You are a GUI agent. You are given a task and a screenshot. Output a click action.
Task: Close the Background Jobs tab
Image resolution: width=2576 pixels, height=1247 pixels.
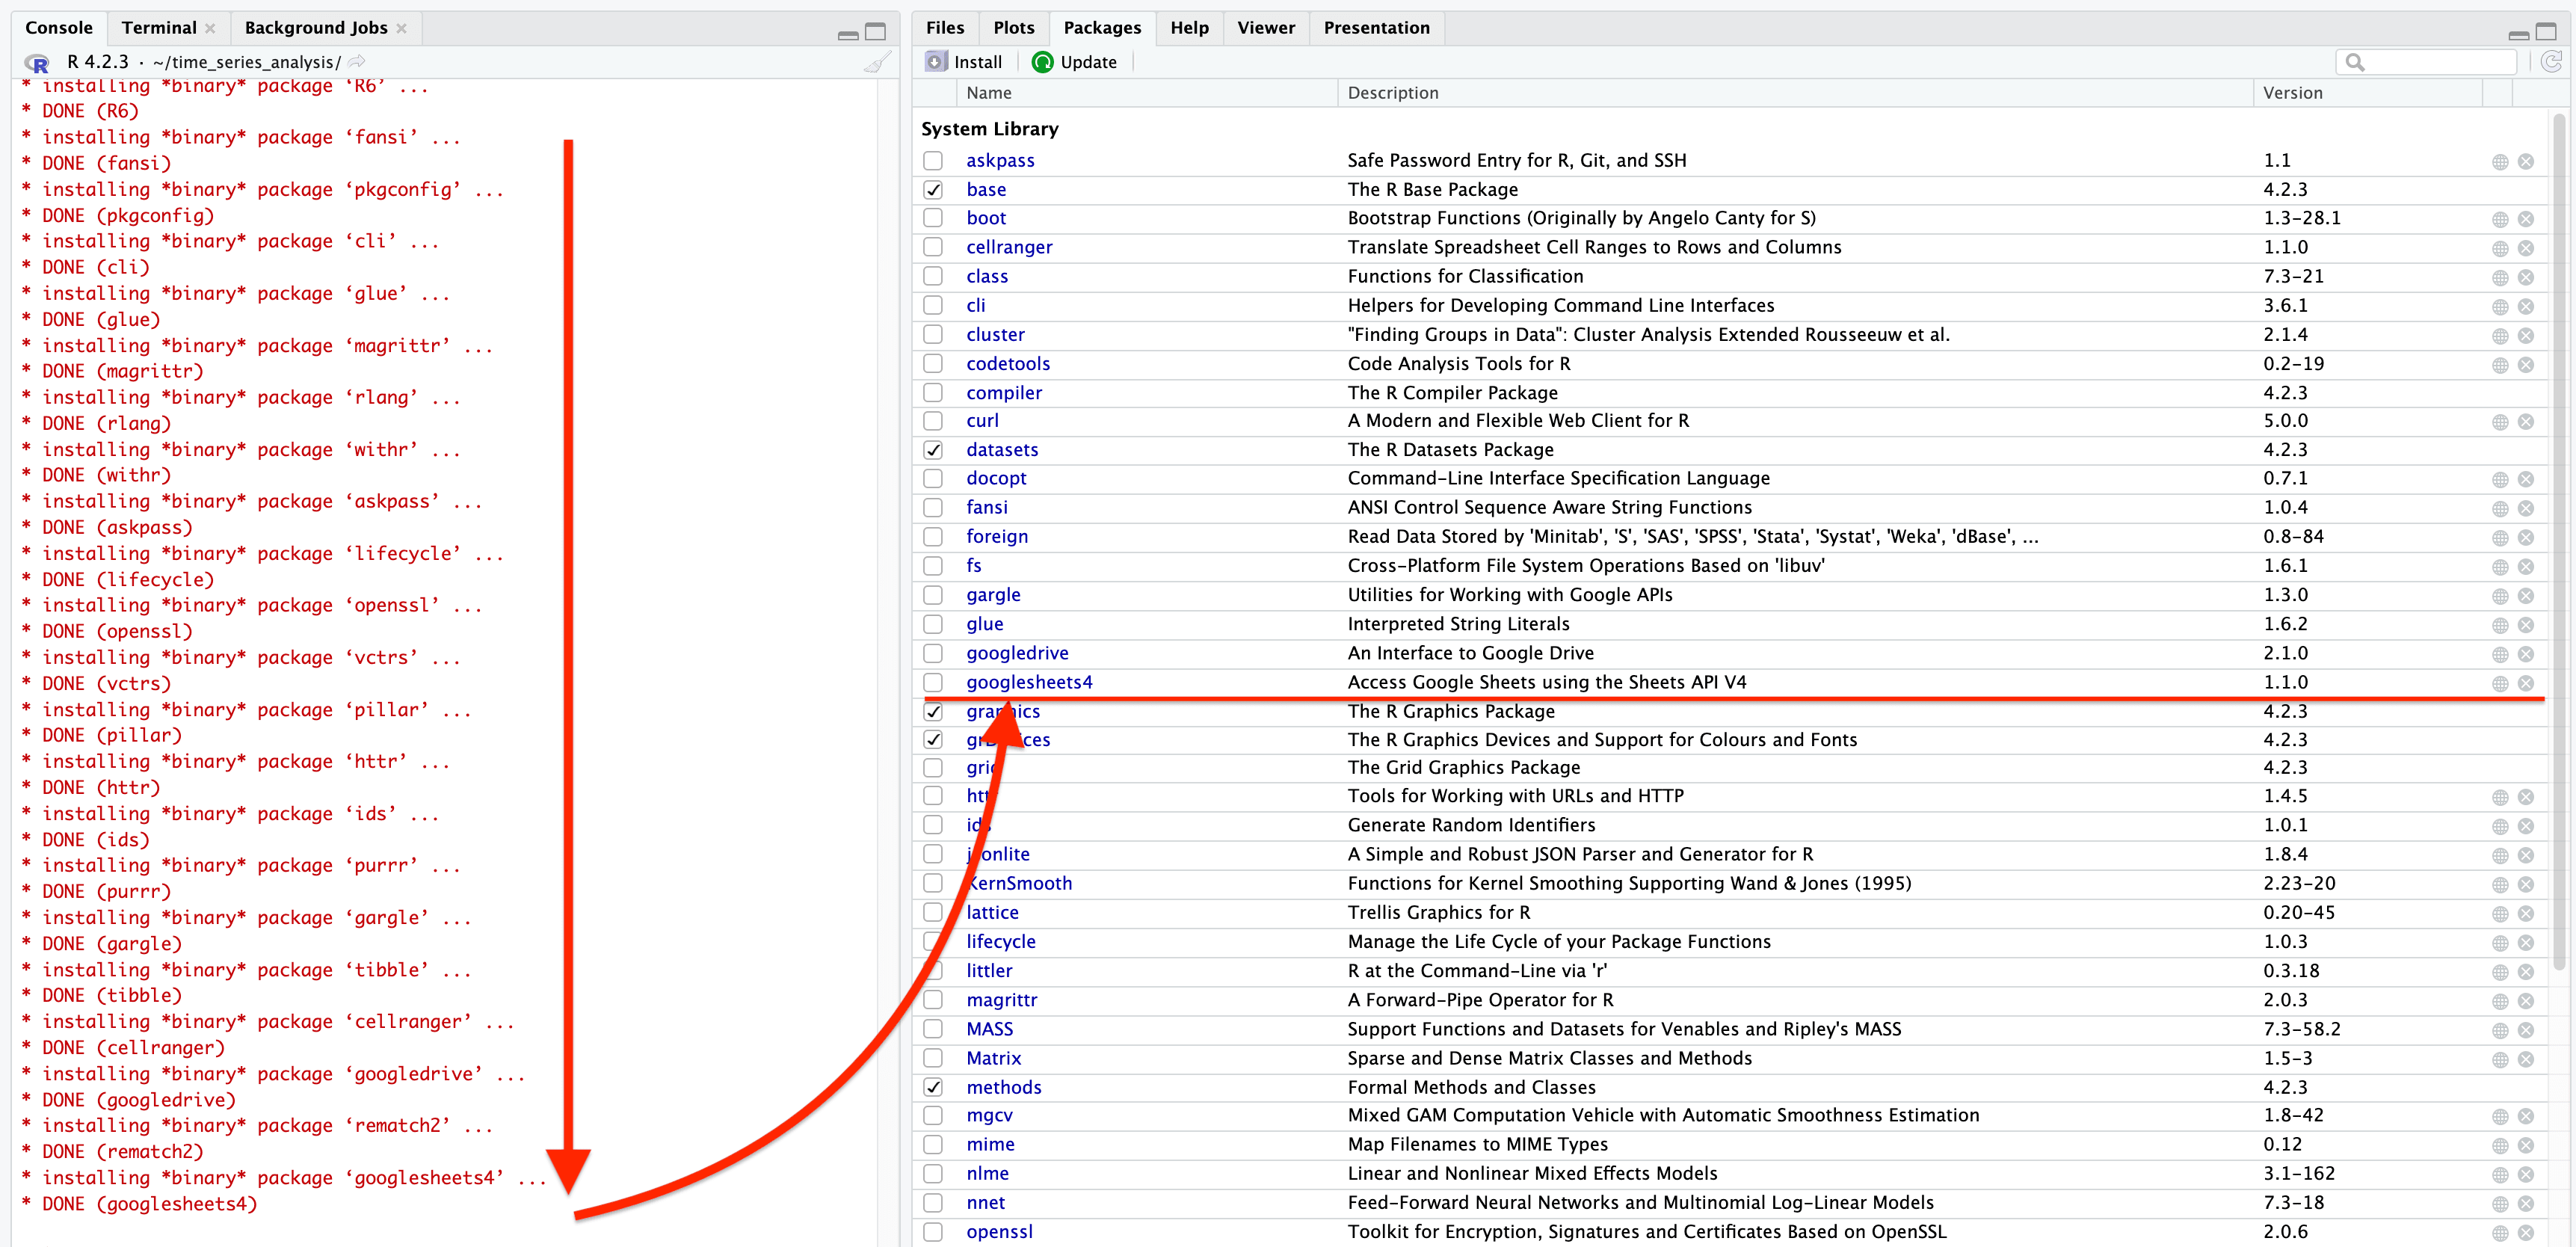(402, 28)
